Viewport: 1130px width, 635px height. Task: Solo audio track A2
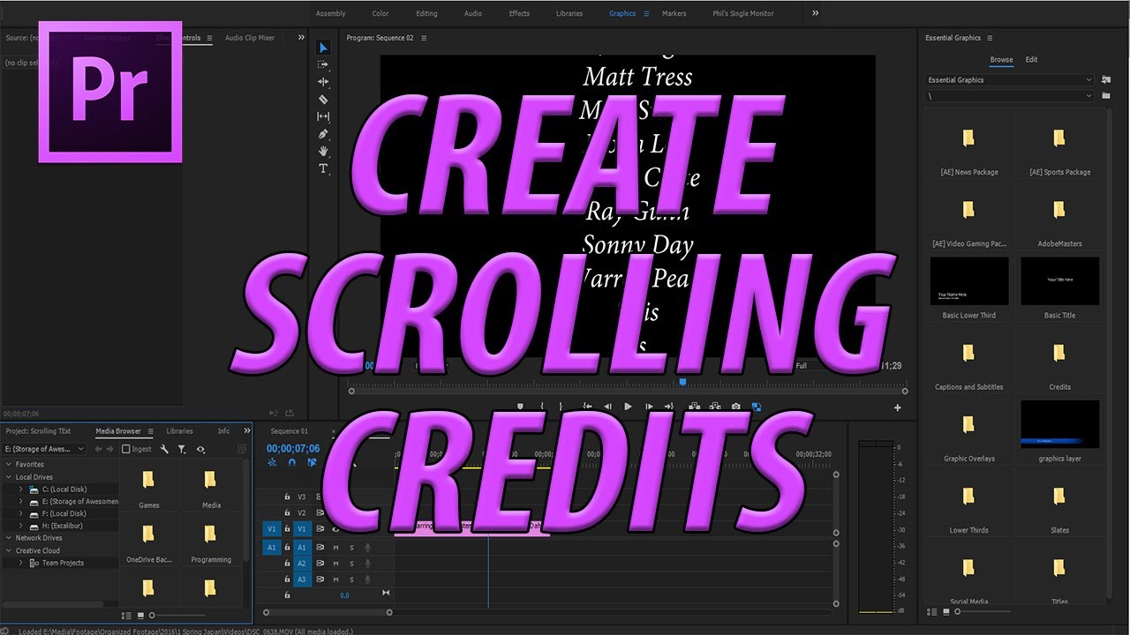pyautogui.click(x=351, y=564)
